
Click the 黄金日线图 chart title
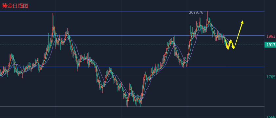pyautogui.click(x=15, y=6)
